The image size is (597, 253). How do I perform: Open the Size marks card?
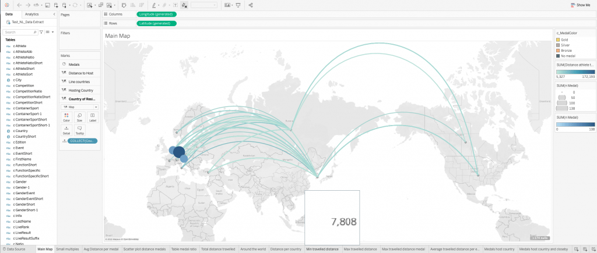(79, 117)
